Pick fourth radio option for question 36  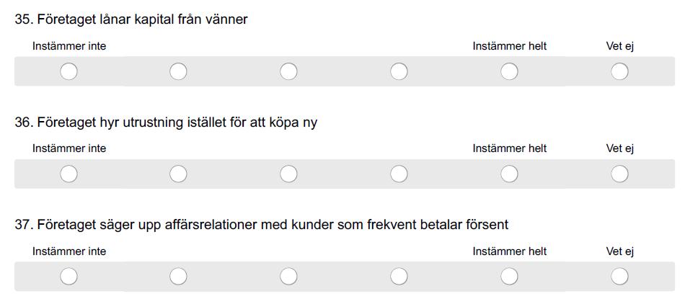pyautogui.click(x=399, y=174)
